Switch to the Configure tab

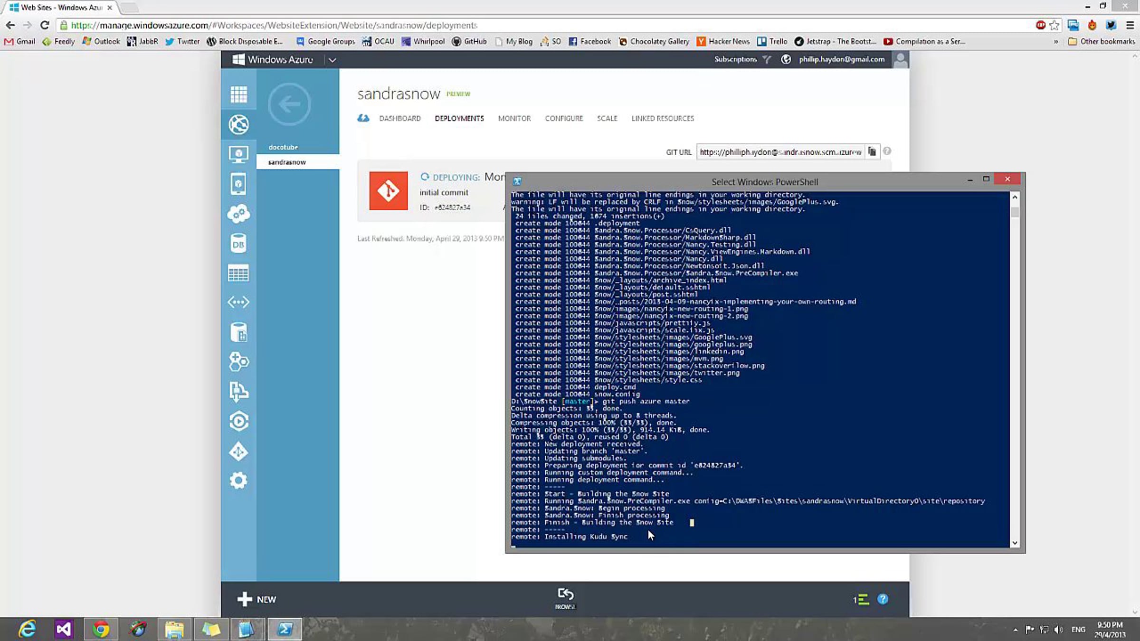point(564,118)
